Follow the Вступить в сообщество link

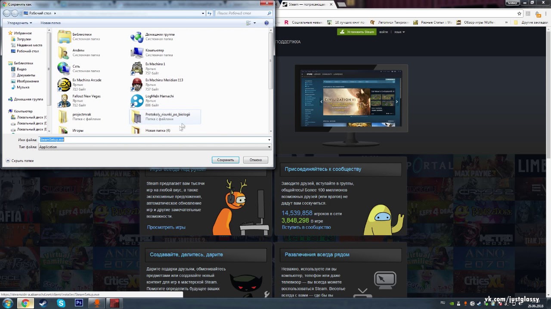(306, 227)
